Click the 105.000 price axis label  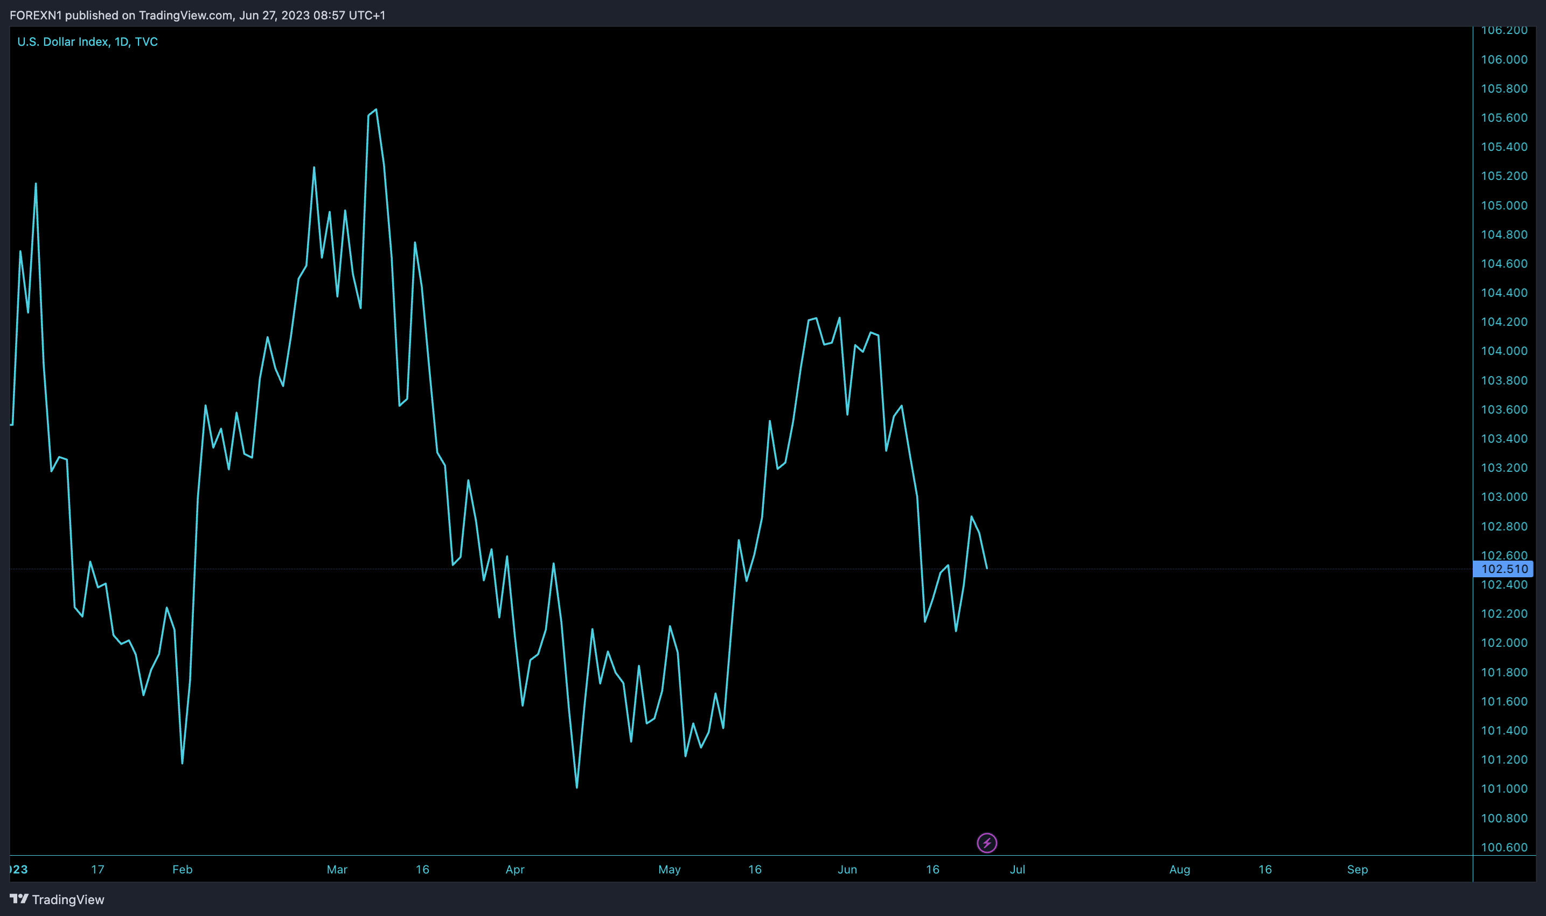(x=1504, y=205)
